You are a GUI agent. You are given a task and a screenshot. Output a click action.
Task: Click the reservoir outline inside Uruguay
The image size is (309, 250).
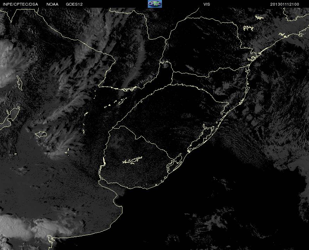132,161
